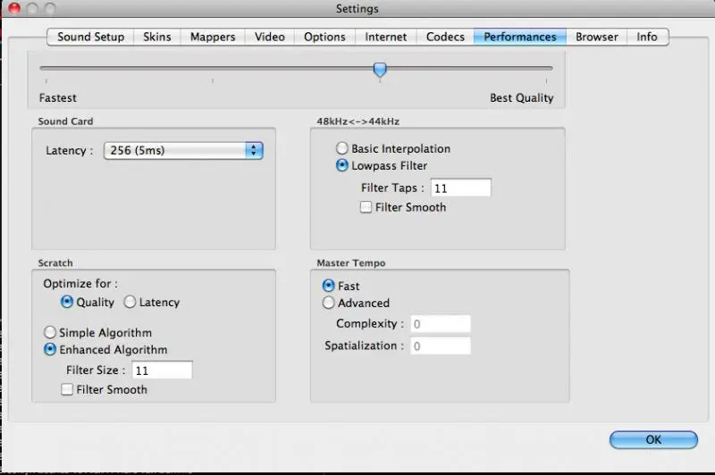The width and height of the screenshot is (715, 475).
Task: Click the Fastest to Best Quality slider handle
Action: (380, 69)
